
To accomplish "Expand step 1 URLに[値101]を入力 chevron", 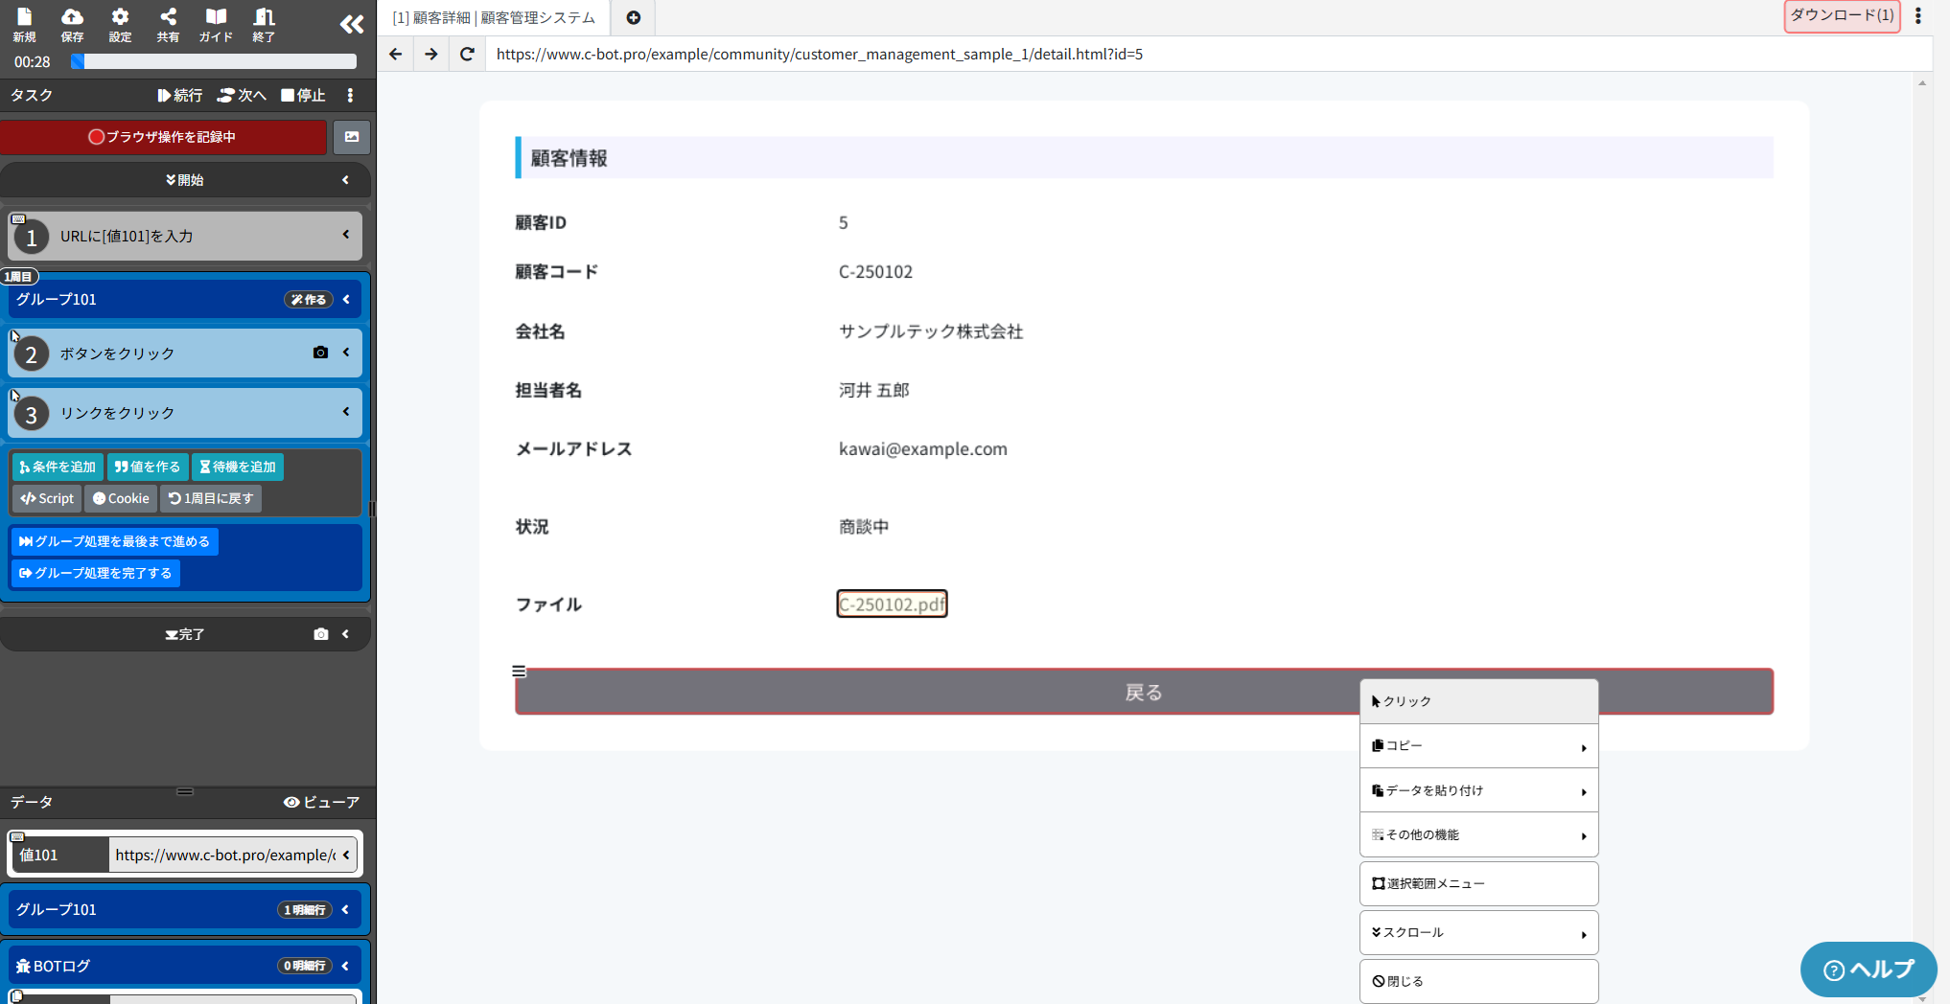I will click(345, 235).
